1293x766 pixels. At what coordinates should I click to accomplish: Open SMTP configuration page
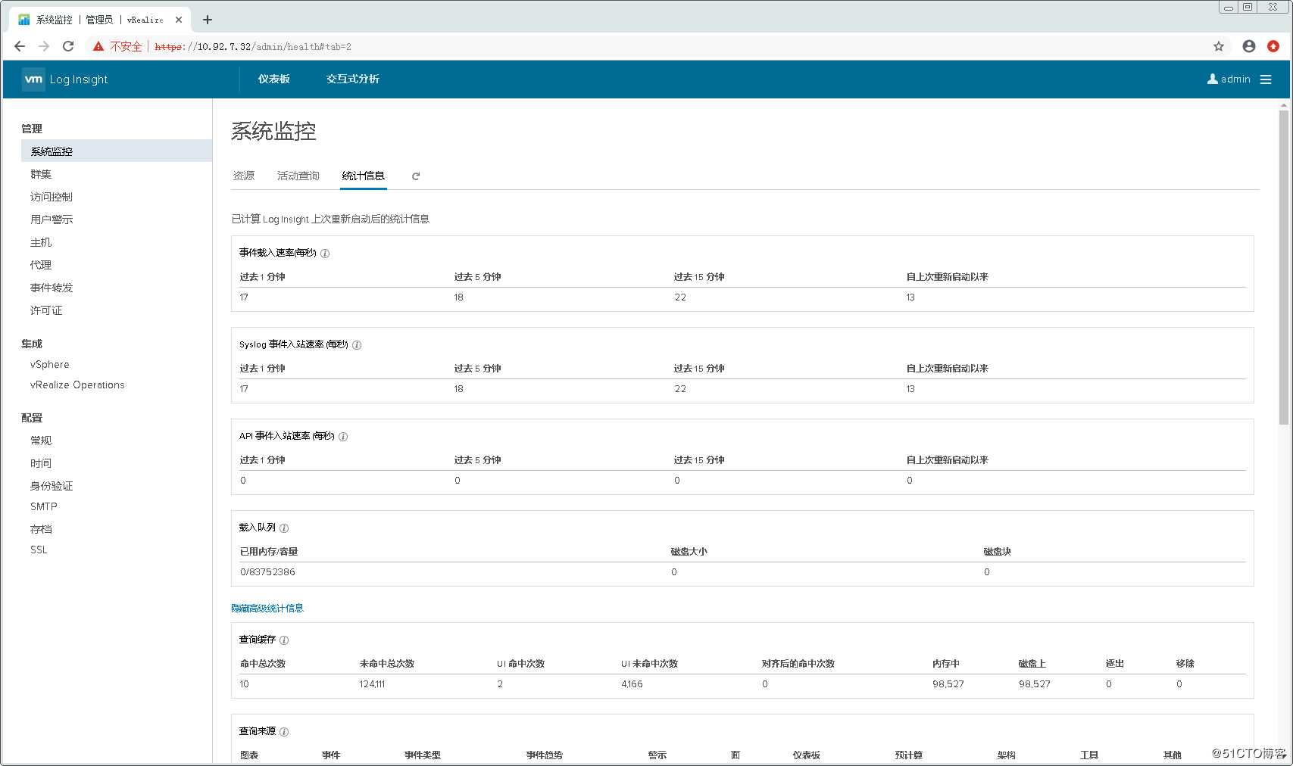[x=44, y=506]
